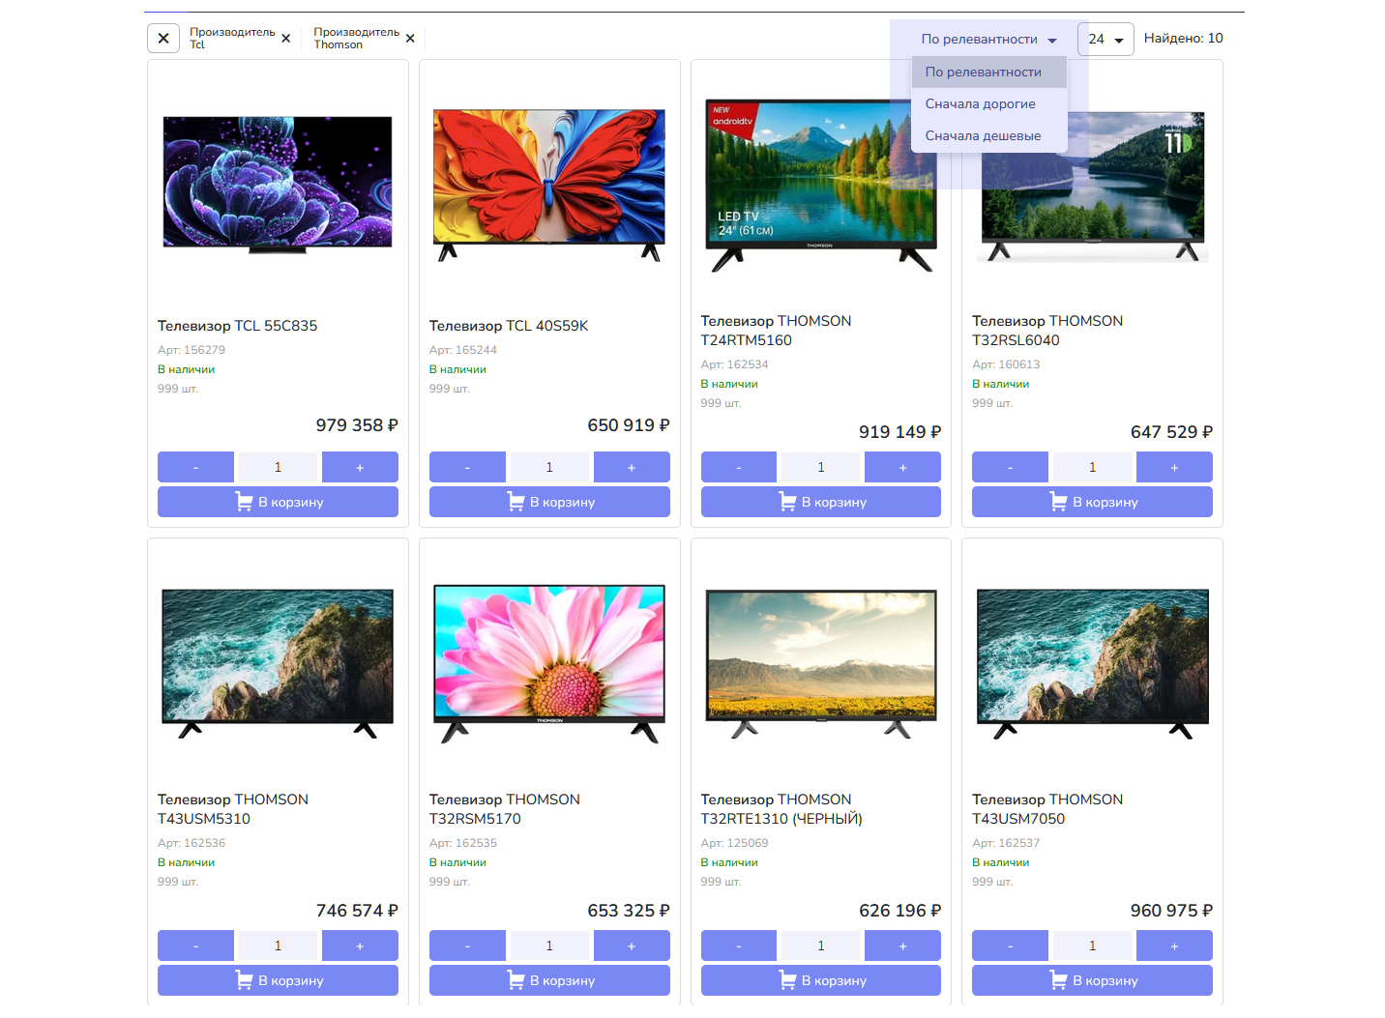Remove the Tcl manufacturer filter
Screen dimensions: 1385x1018
click(285, 39)
